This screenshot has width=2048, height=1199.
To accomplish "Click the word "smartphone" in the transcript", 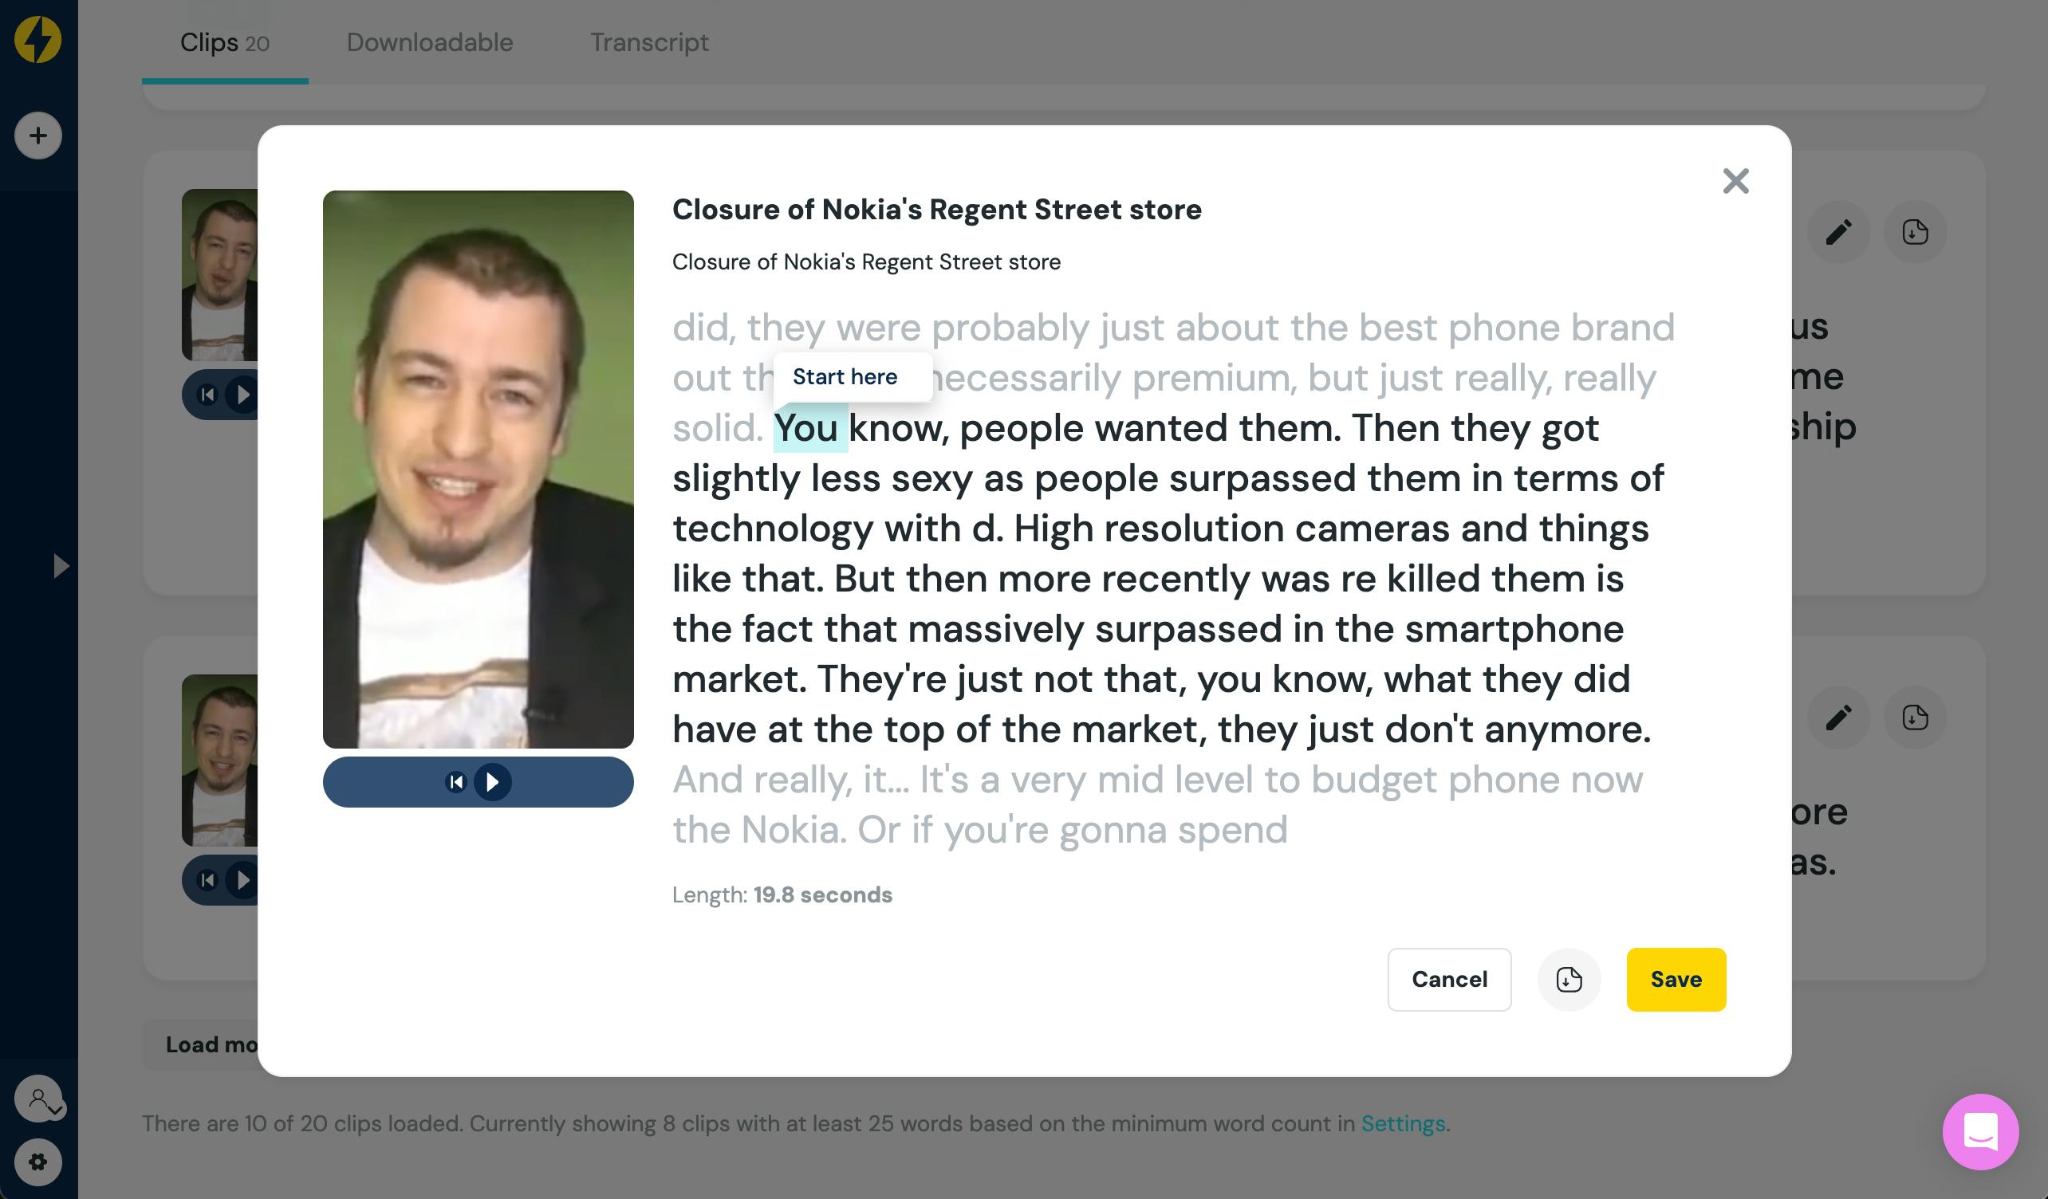I will [x=1514, y=630].
